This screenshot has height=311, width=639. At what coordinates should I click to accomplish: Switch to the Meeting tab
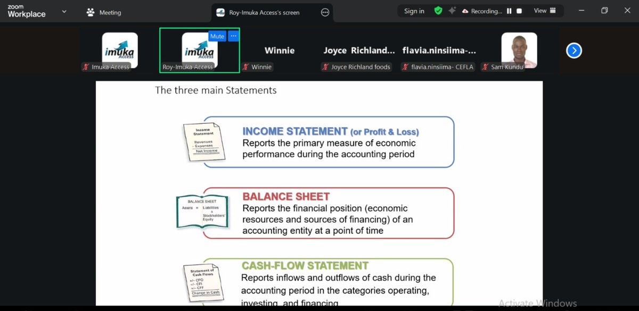click(103, 11)
